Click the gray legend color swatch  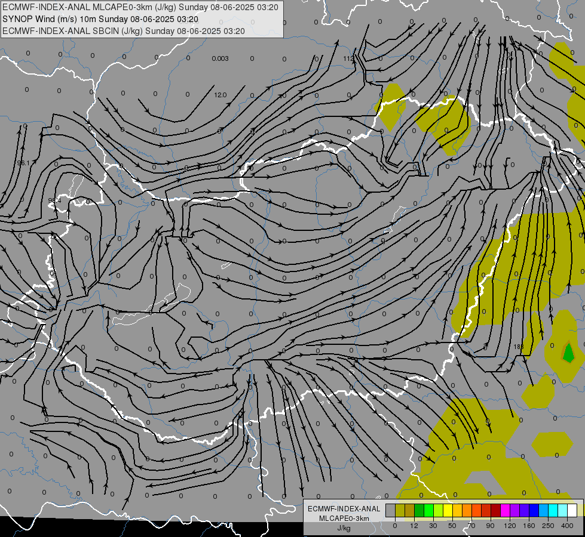390,511
